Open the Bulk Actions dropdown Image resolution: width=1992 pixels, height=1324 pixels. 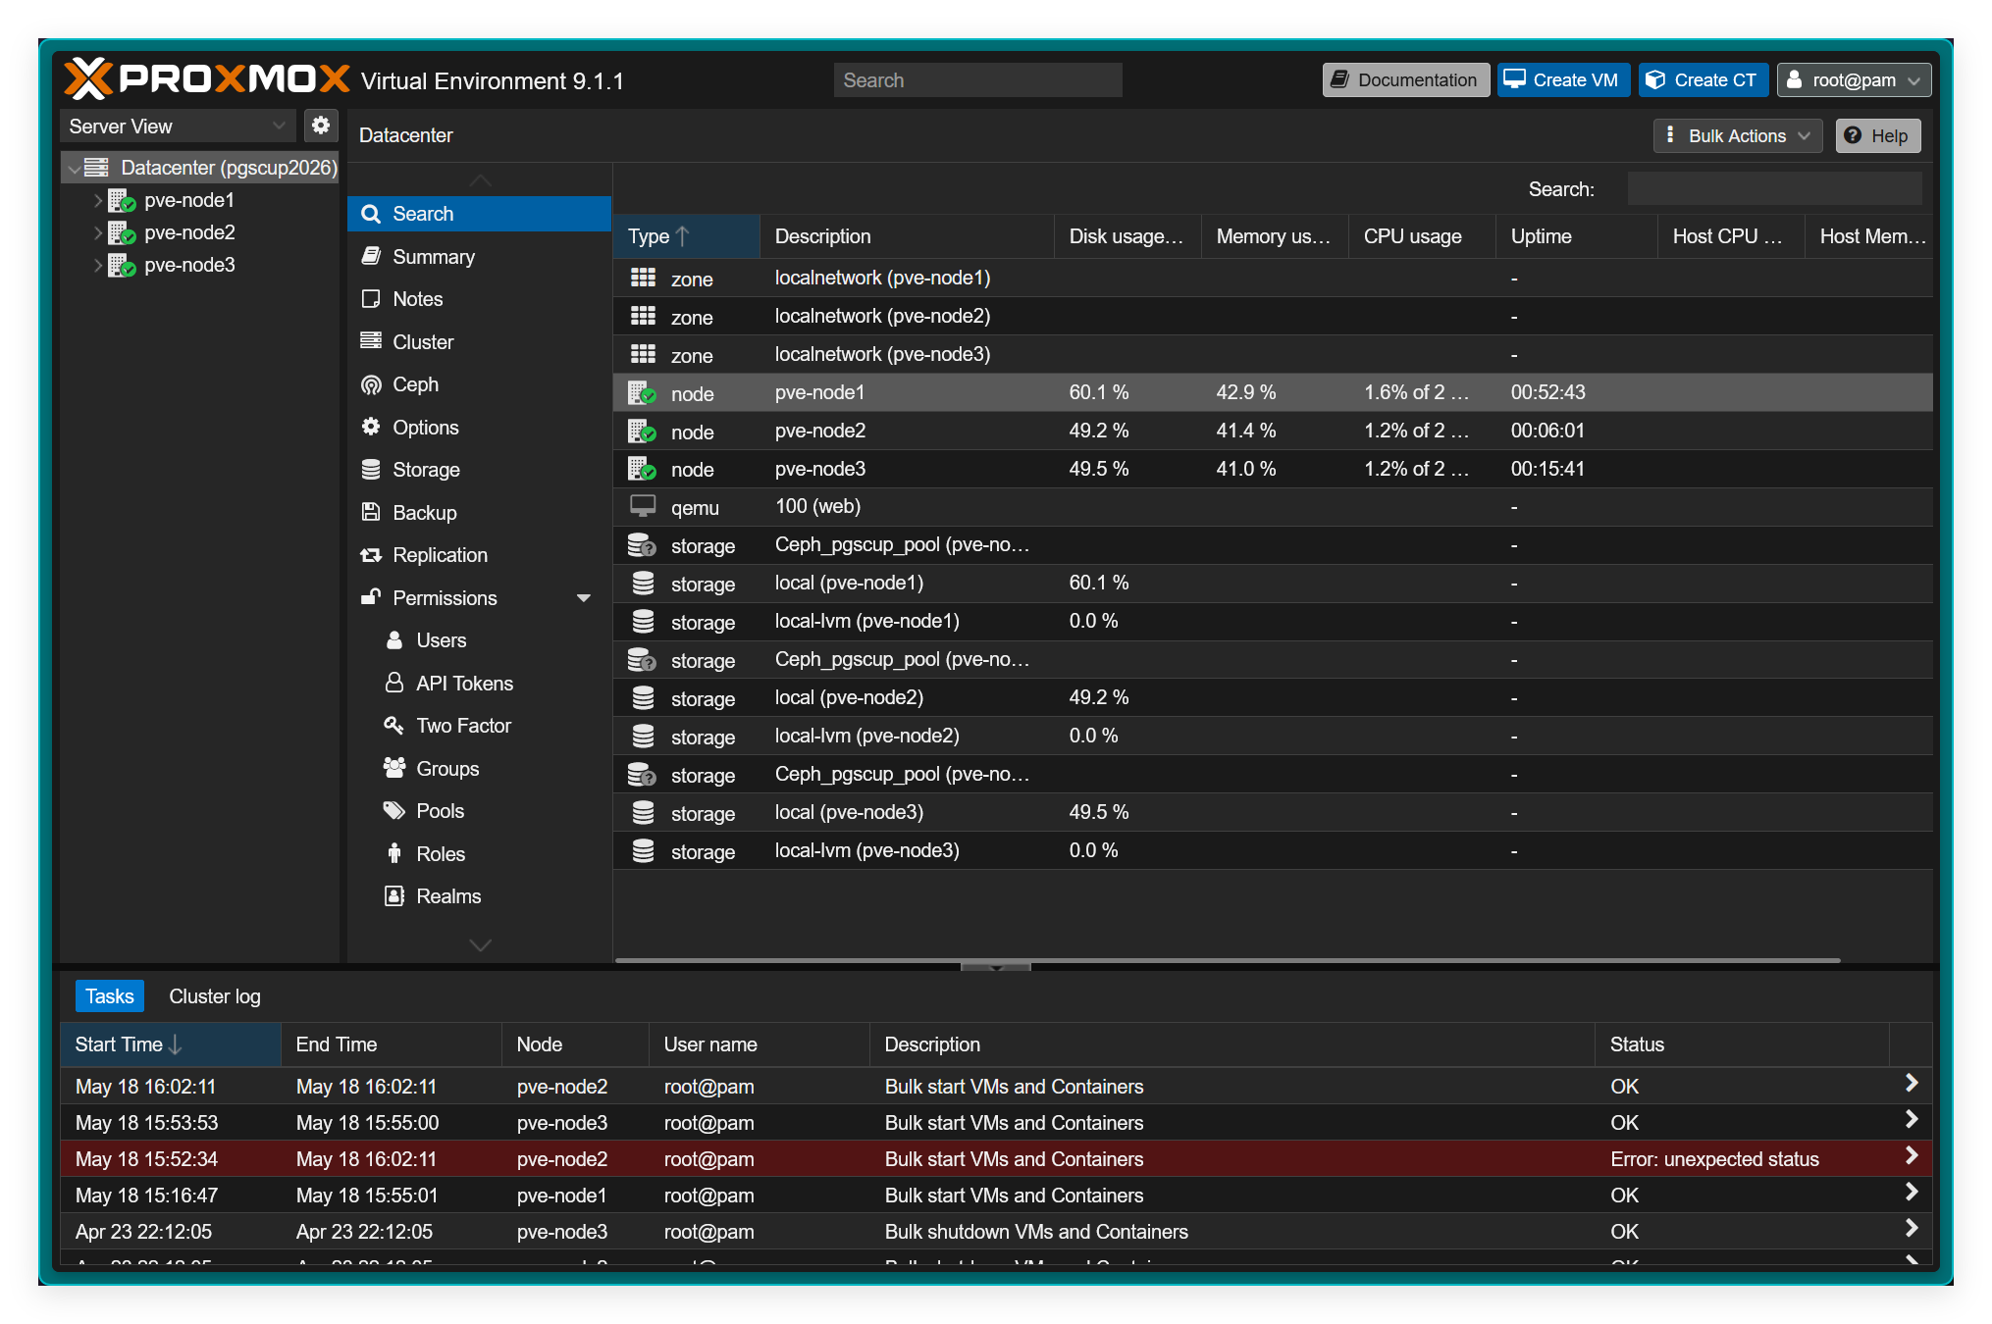coord(1738,136)
